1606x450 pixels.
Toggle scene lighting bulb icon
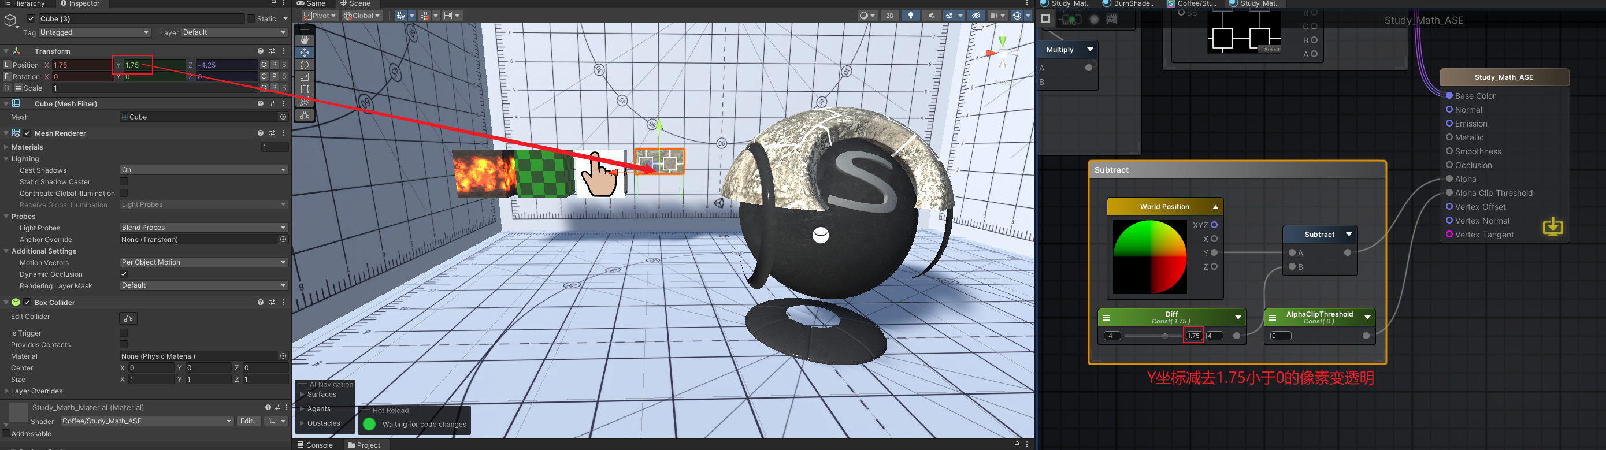click(911, 16)
